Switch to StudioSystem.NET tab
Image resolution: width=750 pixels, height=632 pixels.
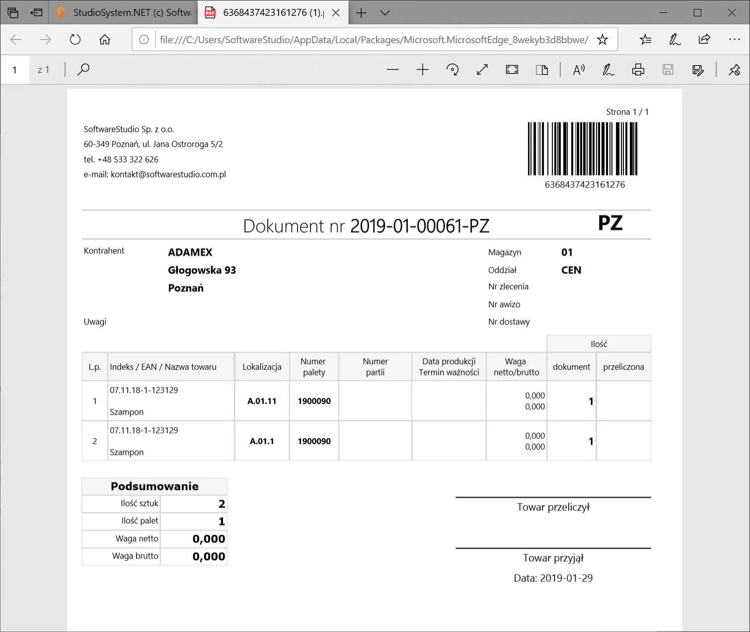pos(123,12)
